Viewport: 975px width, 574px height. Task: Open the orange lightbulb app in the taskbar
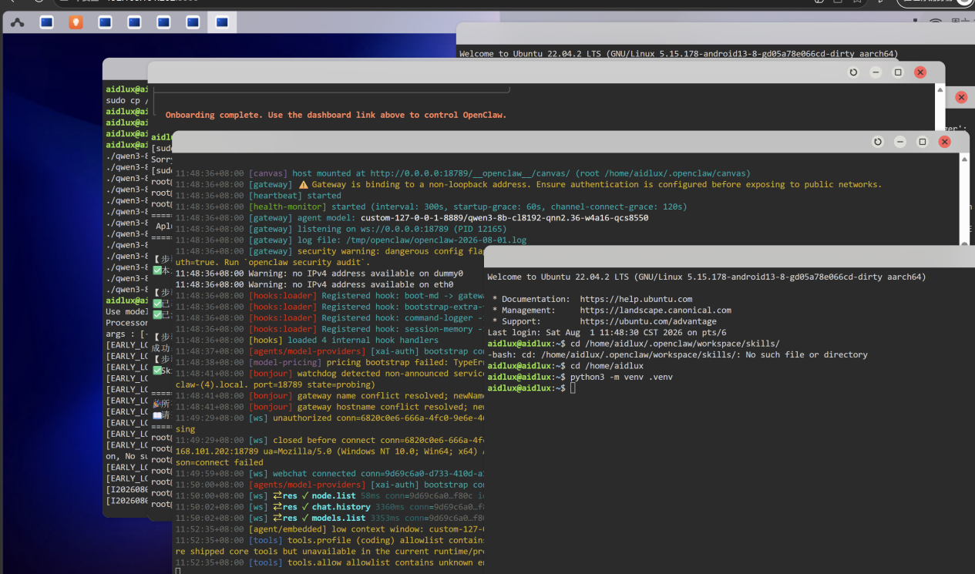(76, 22)
